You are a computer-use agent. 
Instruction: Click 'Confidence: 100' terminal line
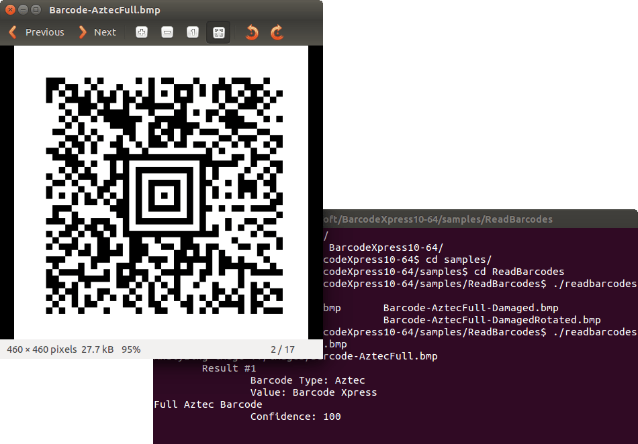(295, 417)
